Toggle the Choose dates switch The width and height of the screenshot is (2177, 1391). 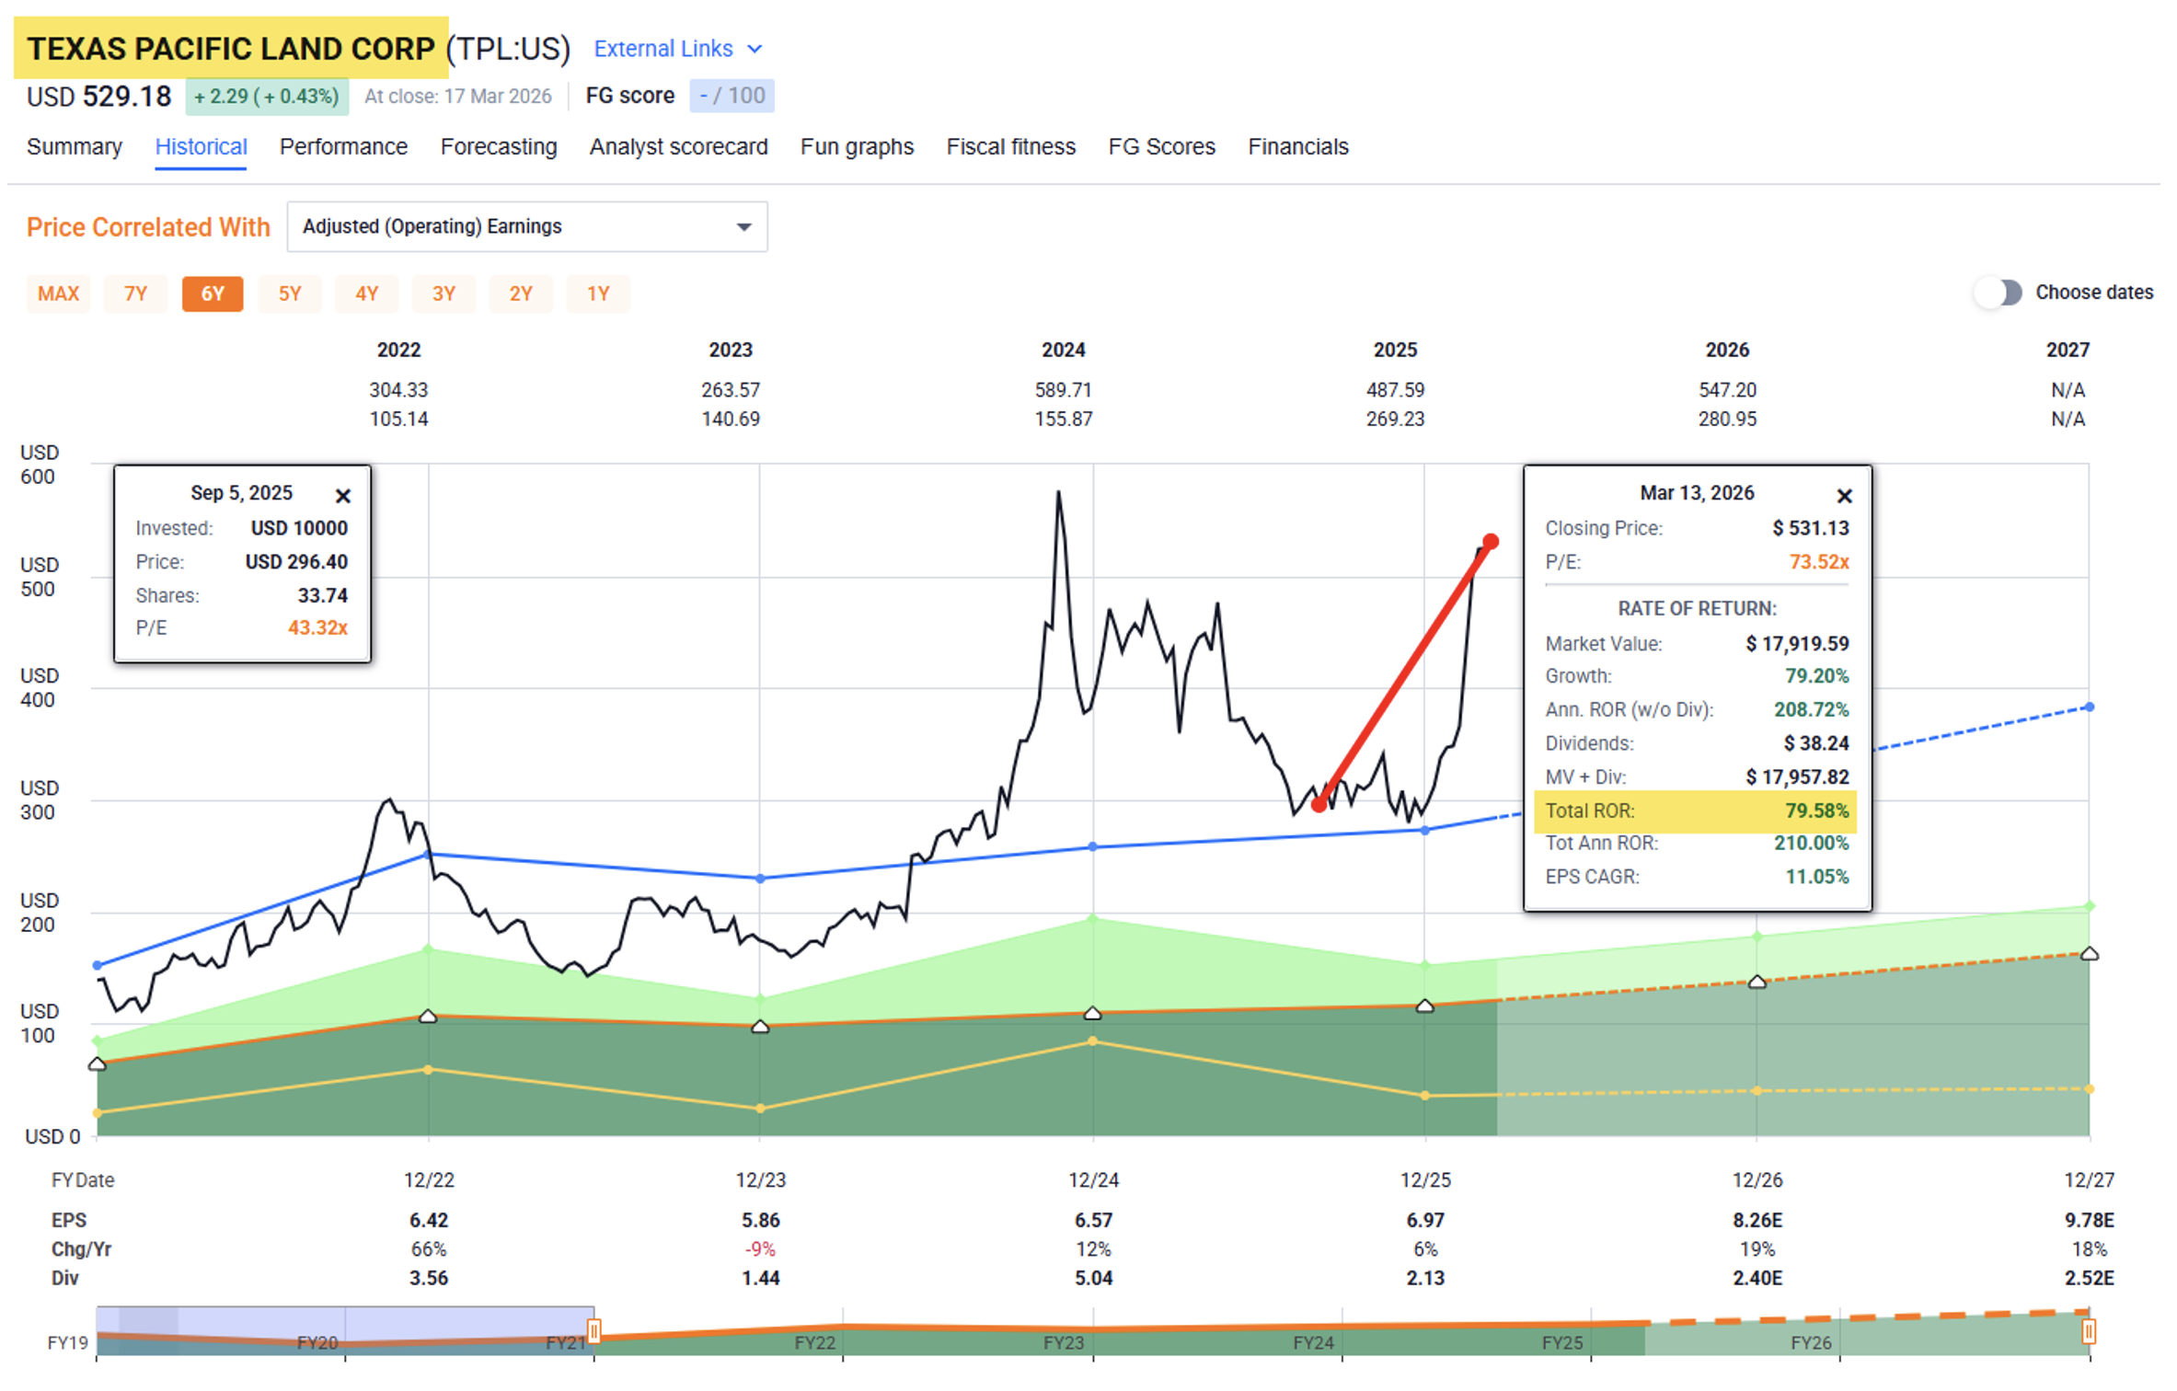1998,293
